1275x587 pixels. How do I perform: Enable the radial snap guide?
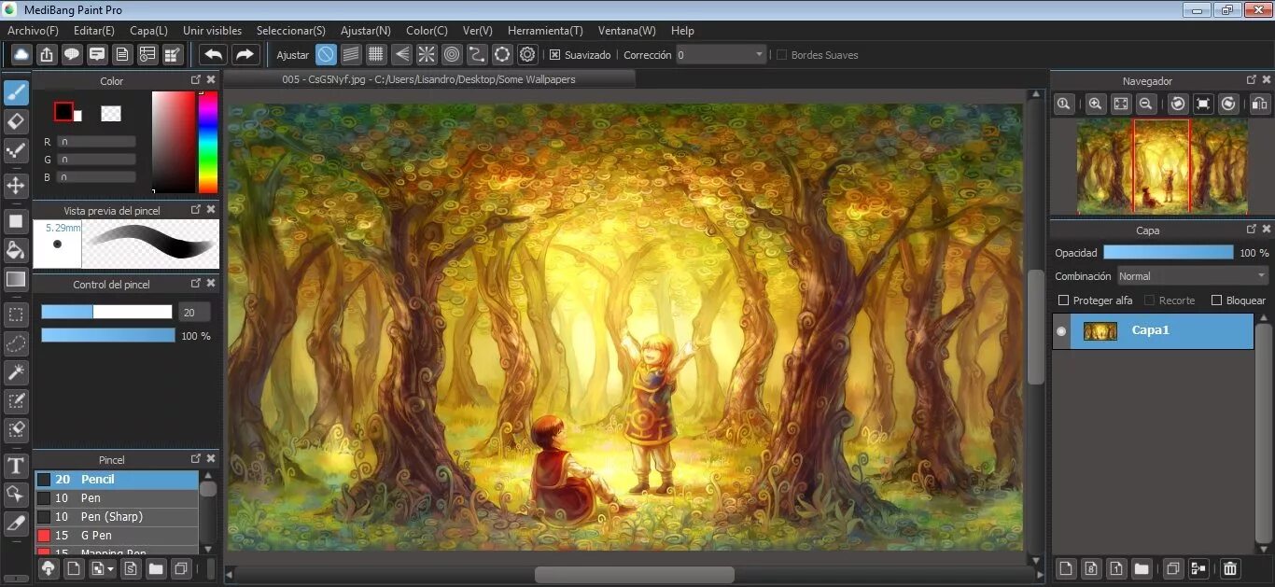point(427,54)
